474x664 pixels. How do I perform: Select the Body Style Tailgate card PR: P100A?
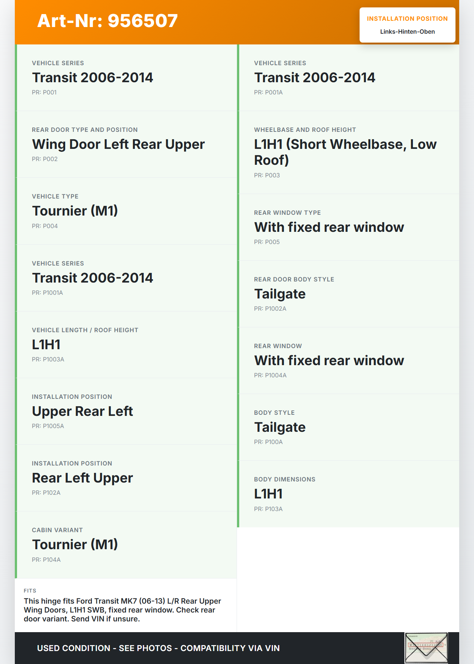tap(349, 427)
